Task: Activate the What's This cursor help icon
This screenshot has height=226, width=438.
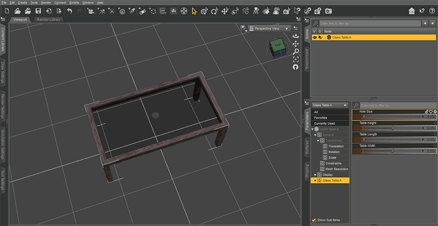Action: 422,11
